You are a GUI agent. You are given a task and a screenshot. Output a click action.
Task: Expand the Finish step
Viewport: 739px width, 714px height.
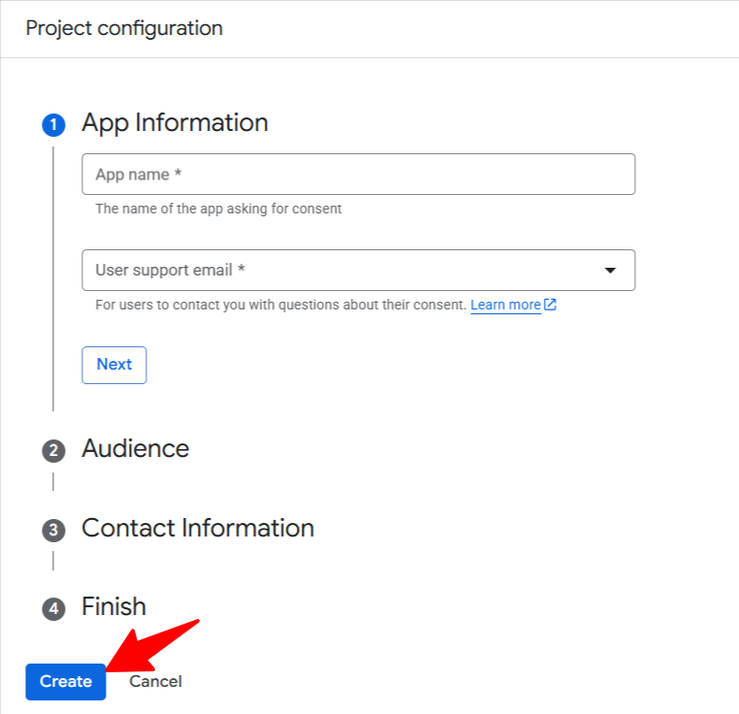[x=113, y=607]
